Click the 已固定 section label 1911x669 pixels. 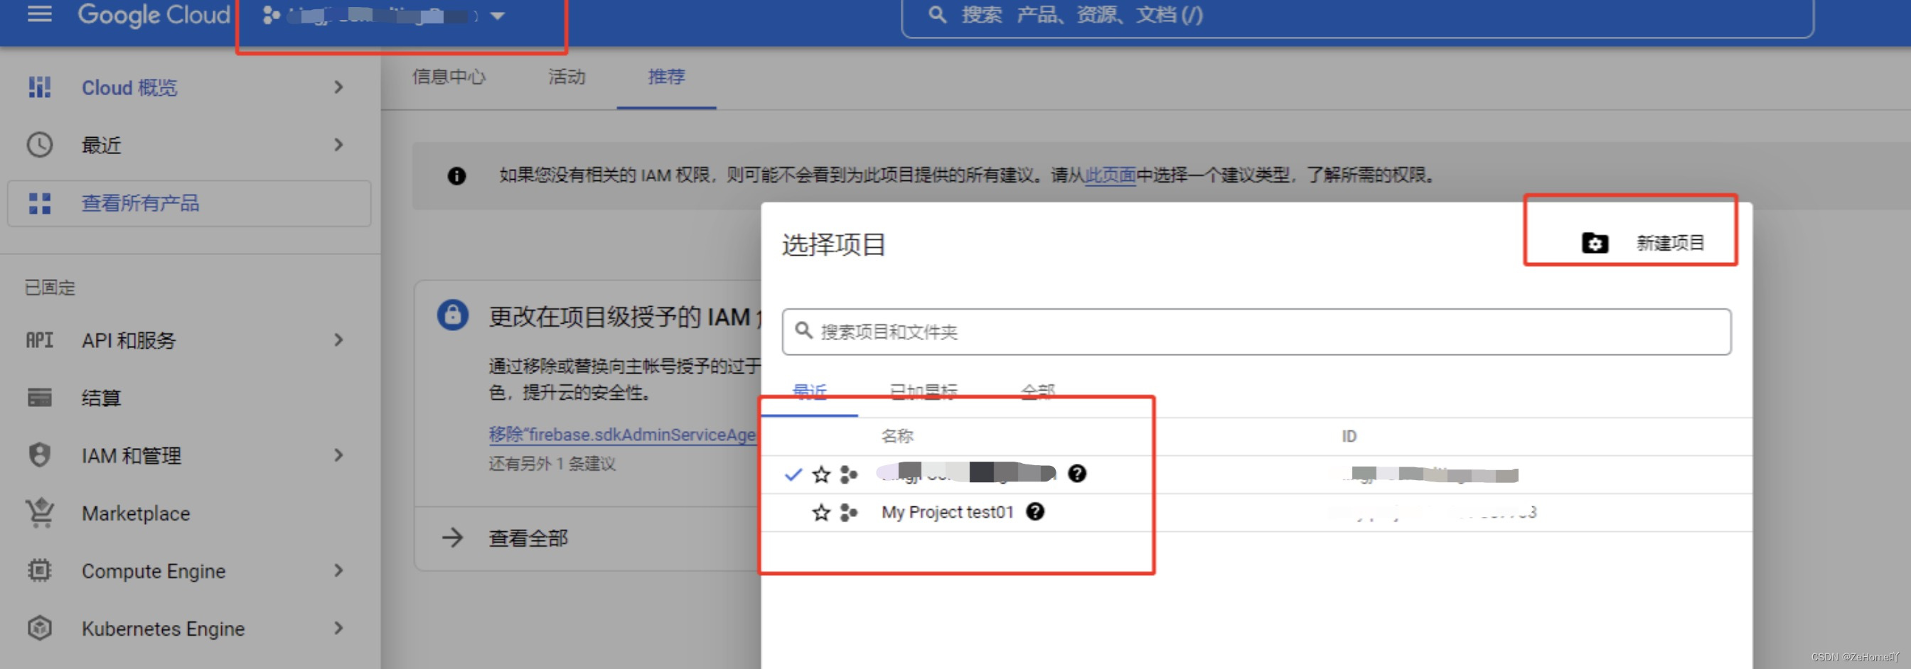[50, 288]
